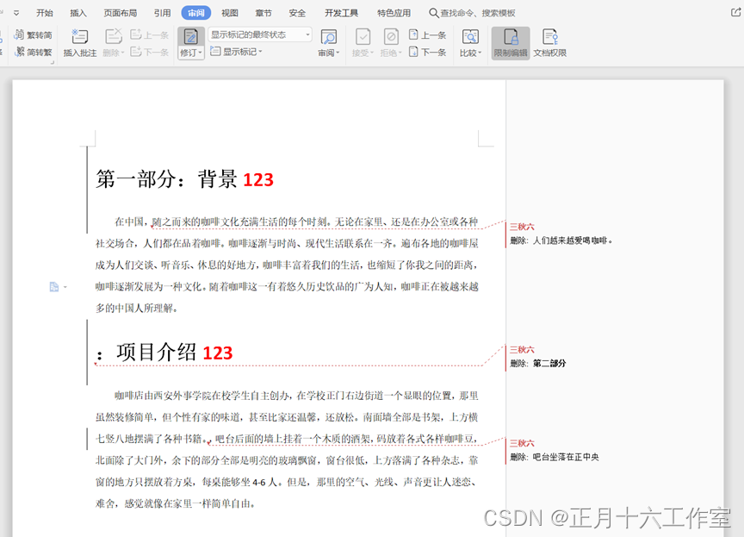Click the Compare (比较) icon
744x537 pixels.
coord(469,37)
